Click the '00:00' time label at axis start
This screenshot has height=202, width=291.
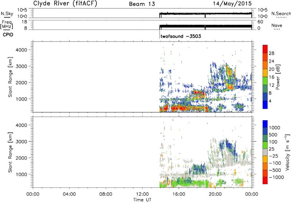click(33, 194)
